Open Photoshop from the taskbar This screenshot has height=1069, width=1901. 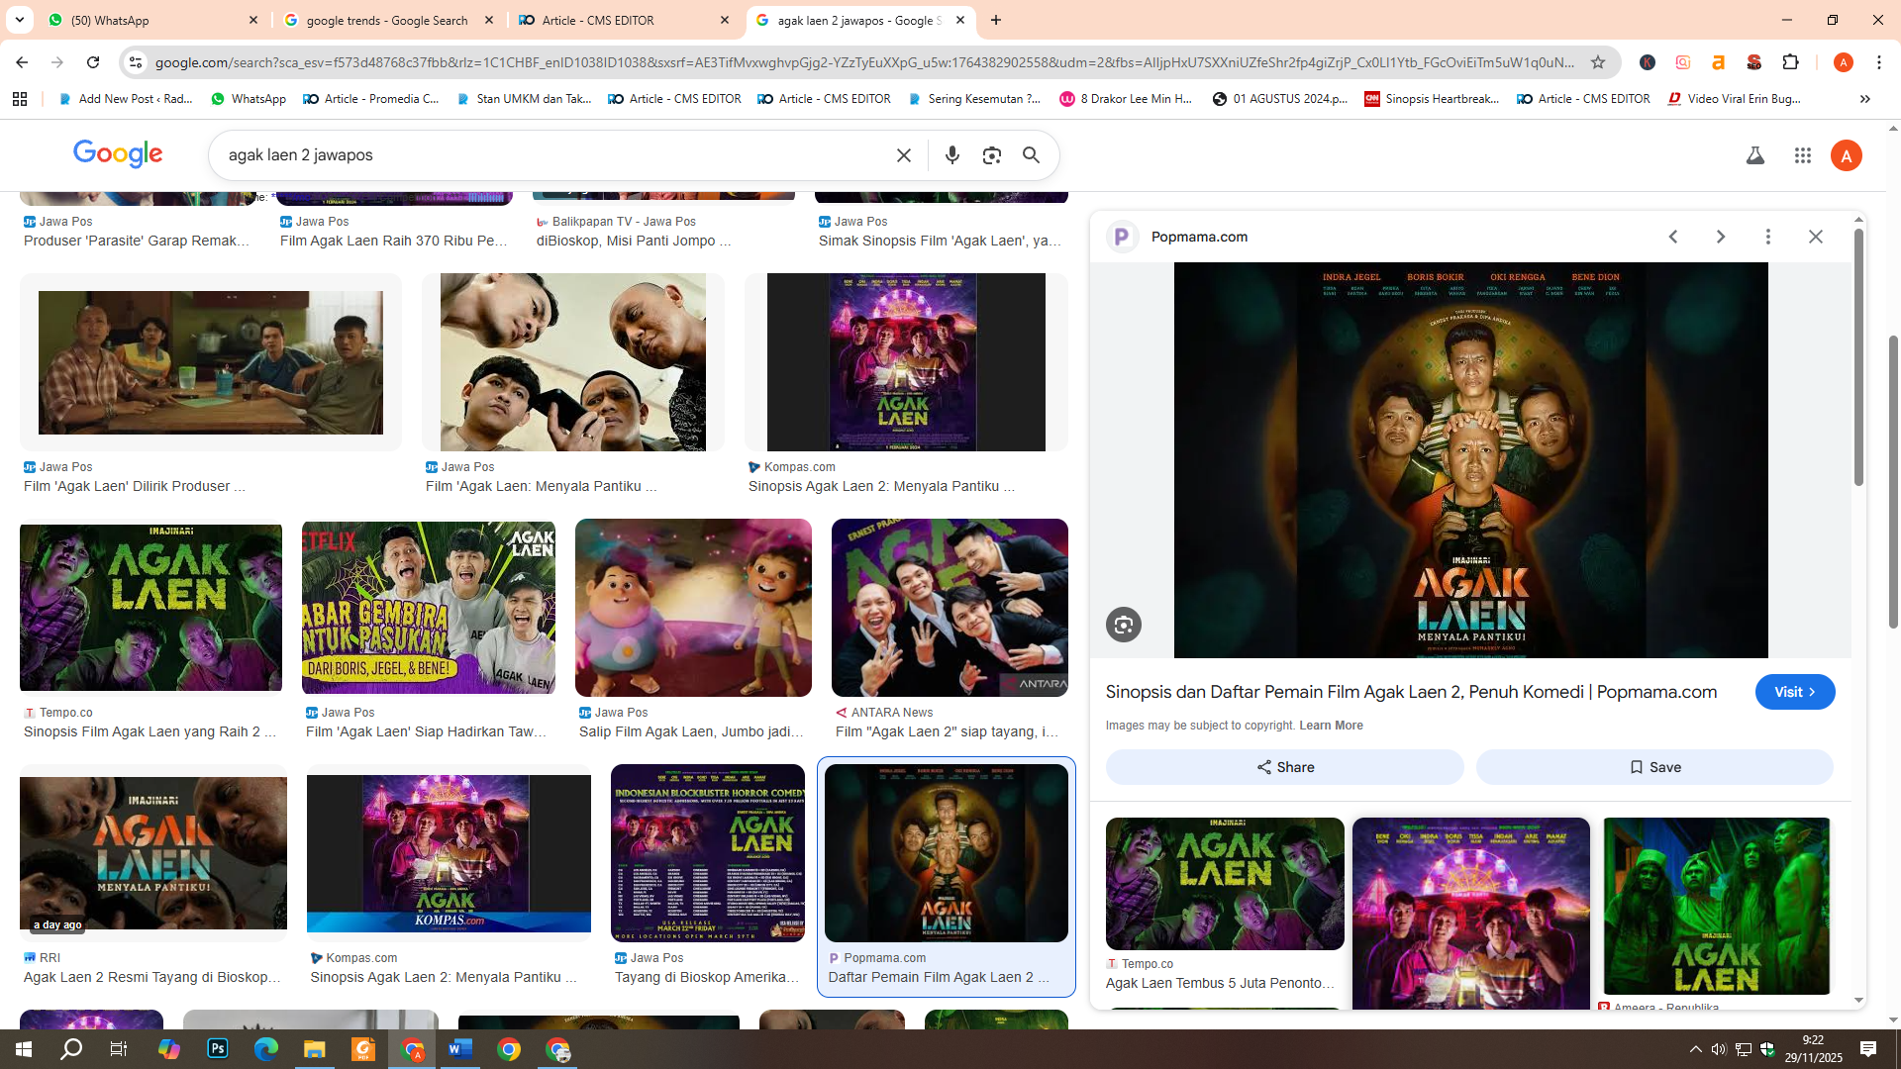tap(218, 1049)
